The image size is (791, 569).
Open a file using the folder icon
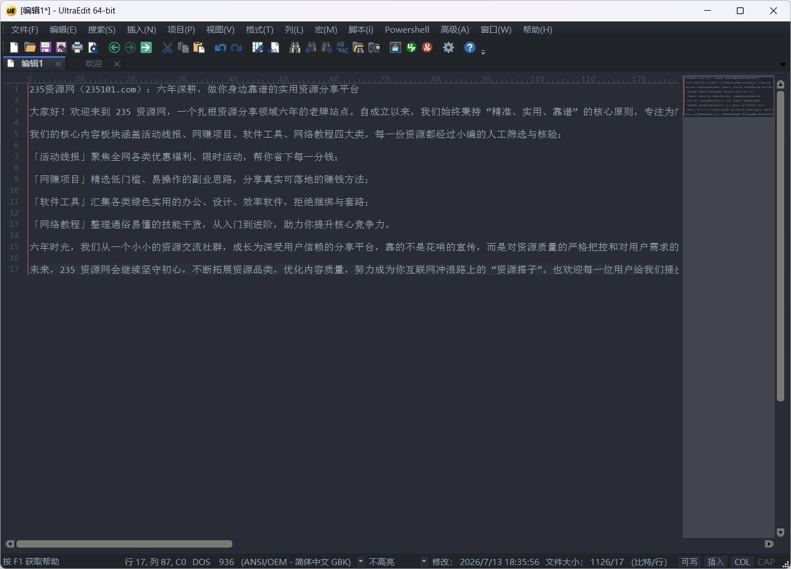point(30,48)
